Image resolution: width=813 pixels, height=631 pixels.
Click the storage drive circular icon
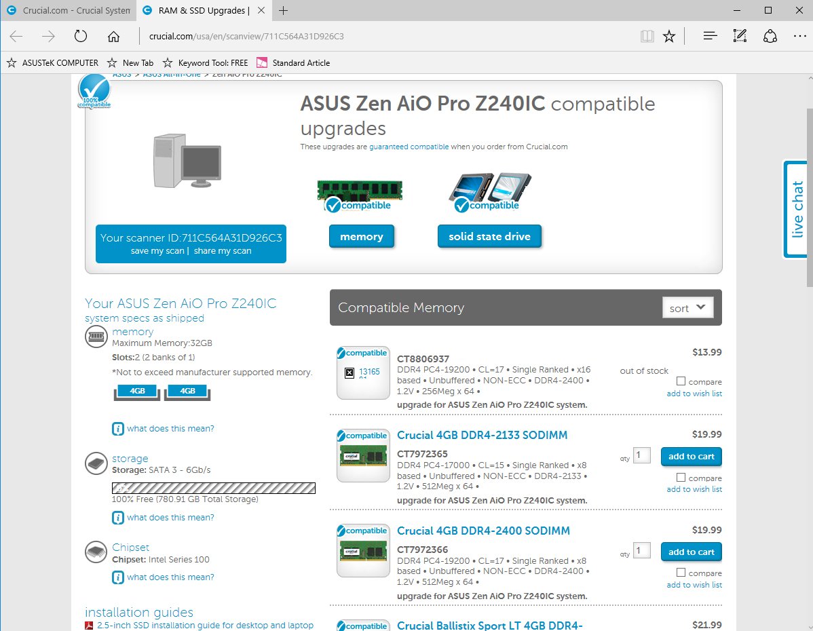click(96, 463)
